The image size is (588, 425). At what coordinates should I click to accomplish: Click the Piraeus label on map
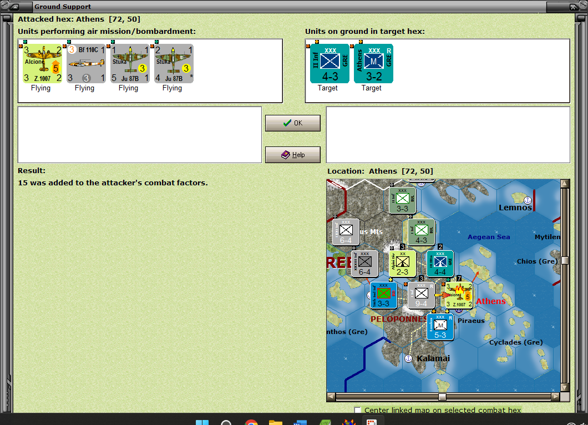pyautogui.click(x=471, y=321)
